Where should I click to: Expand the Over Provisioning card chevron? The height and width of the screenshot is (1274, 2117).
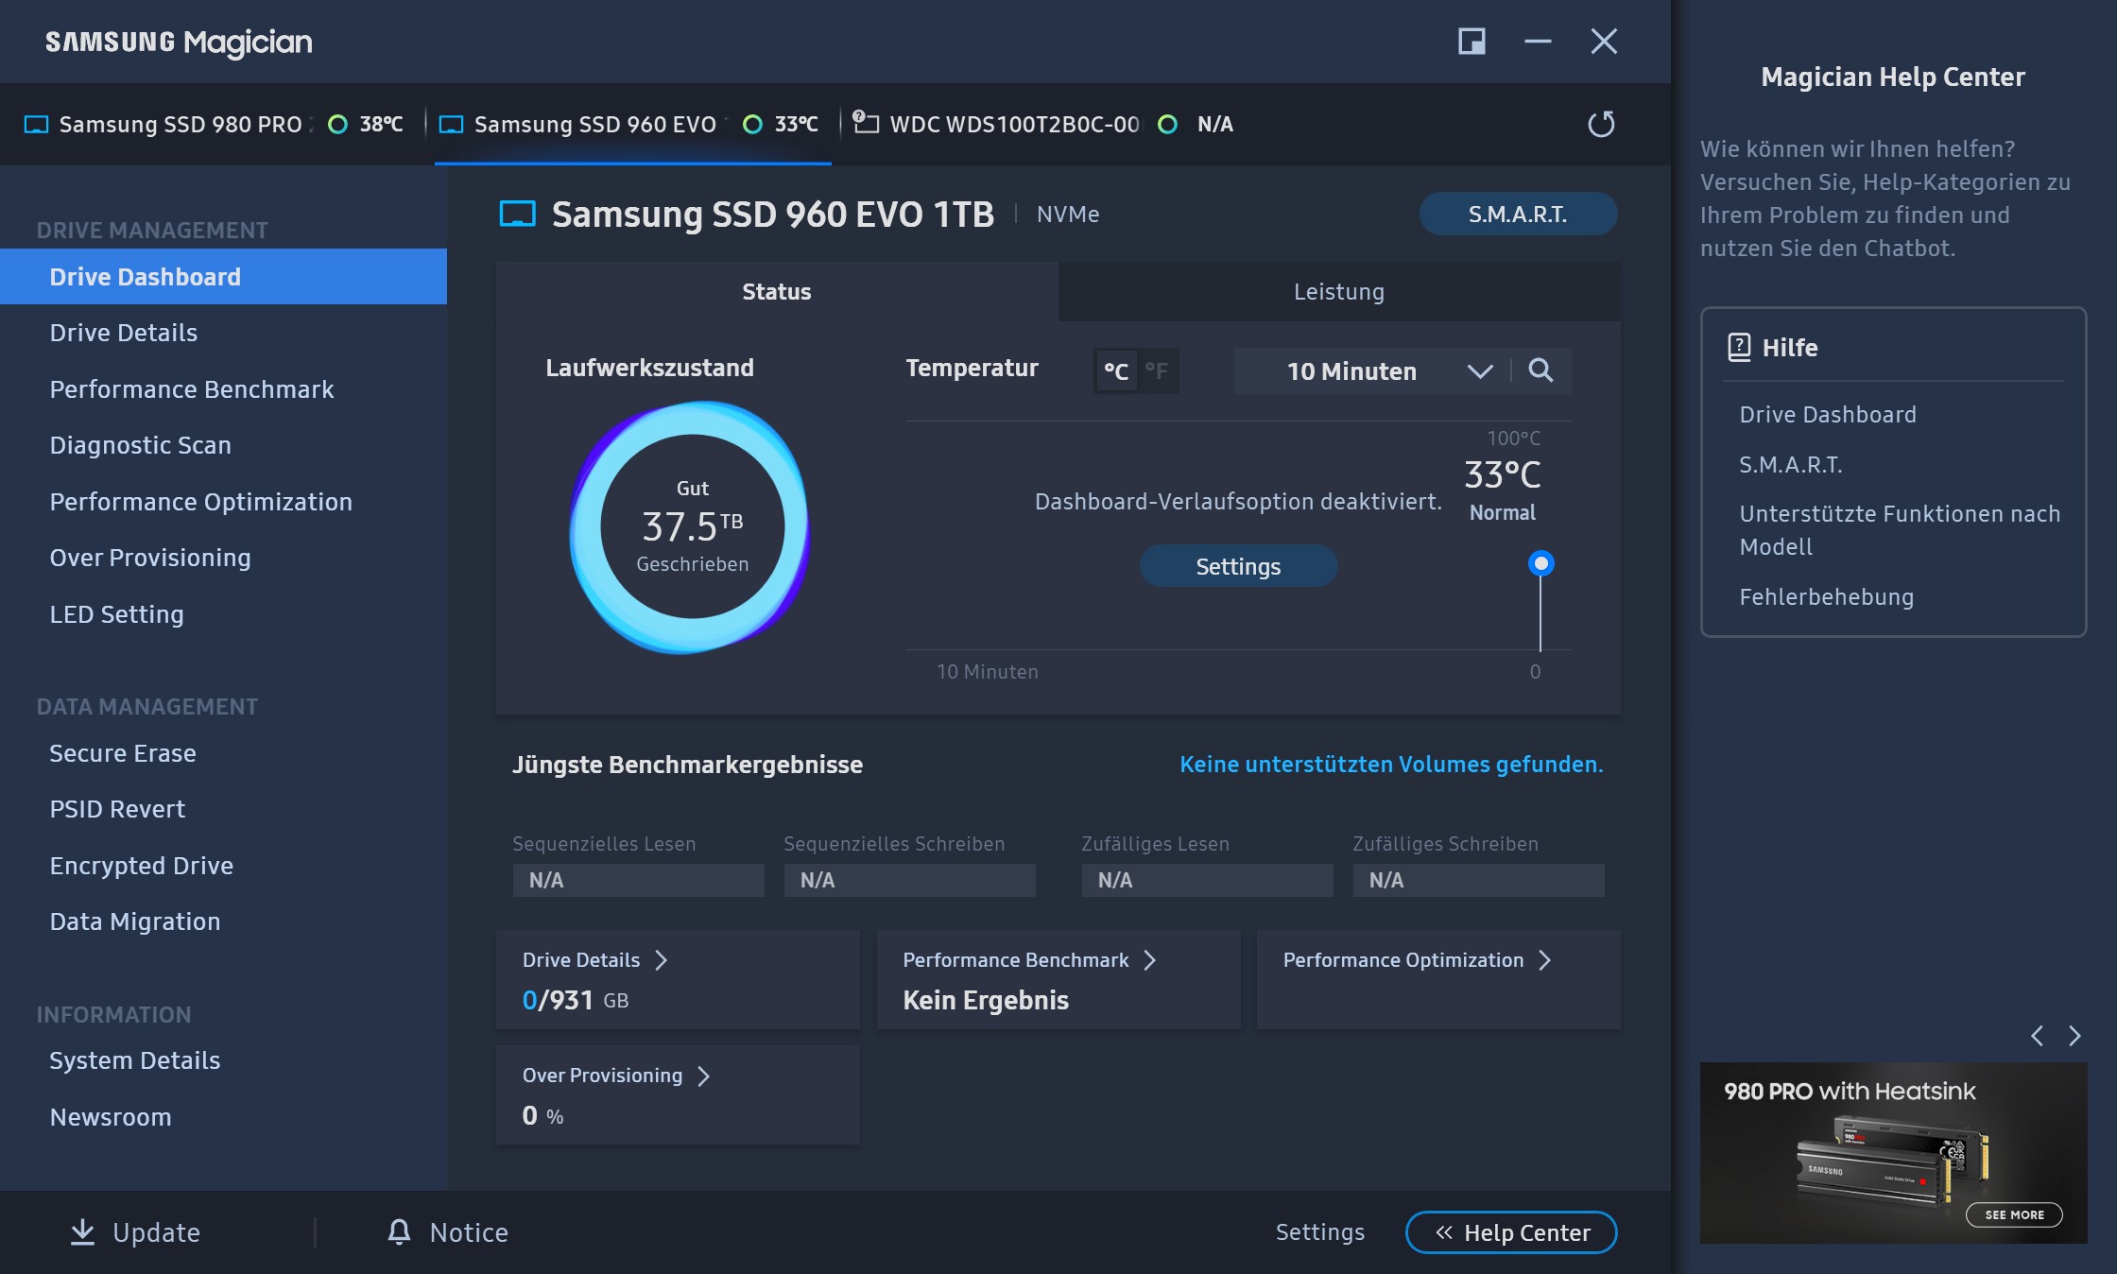[703, 1076]
